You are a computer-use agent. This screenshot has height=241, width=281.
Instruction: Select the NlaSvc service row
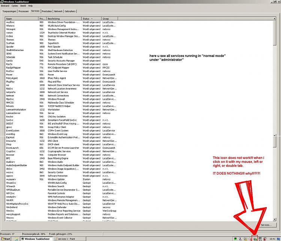coord(61,88)
